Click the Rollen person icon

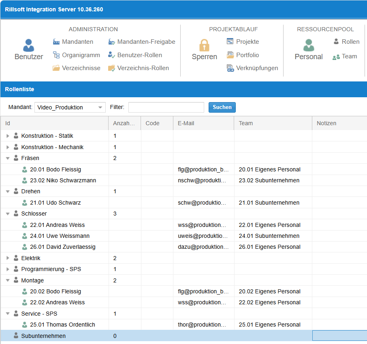coord(336,41)
